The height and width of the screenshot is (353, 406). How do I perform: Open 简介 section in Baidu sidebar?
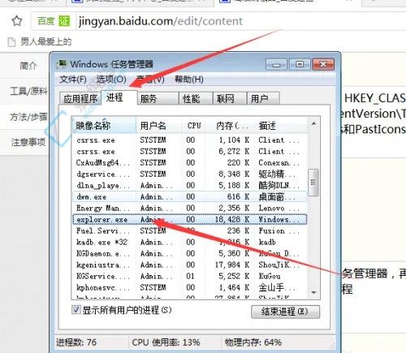pyautogui.click(x=28, y=66)
